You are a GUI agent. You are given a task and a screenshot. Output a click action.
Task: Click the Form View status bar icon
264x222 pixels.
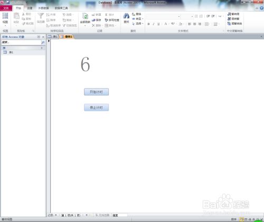pyautogui.click(x=242, y=219)
